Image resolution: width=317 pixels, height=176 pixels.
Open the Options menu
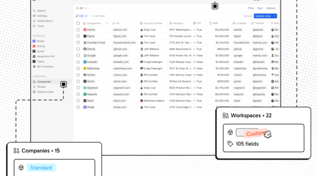click(x=271, y=8)
